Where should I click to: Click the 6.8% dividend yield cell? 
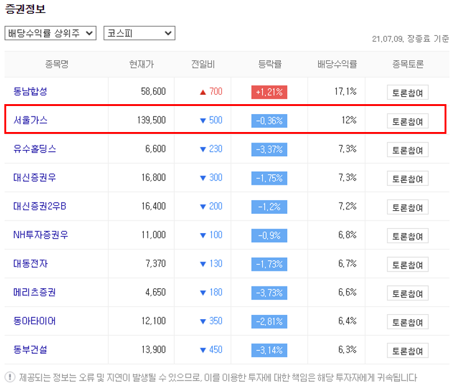pos(347,235)
